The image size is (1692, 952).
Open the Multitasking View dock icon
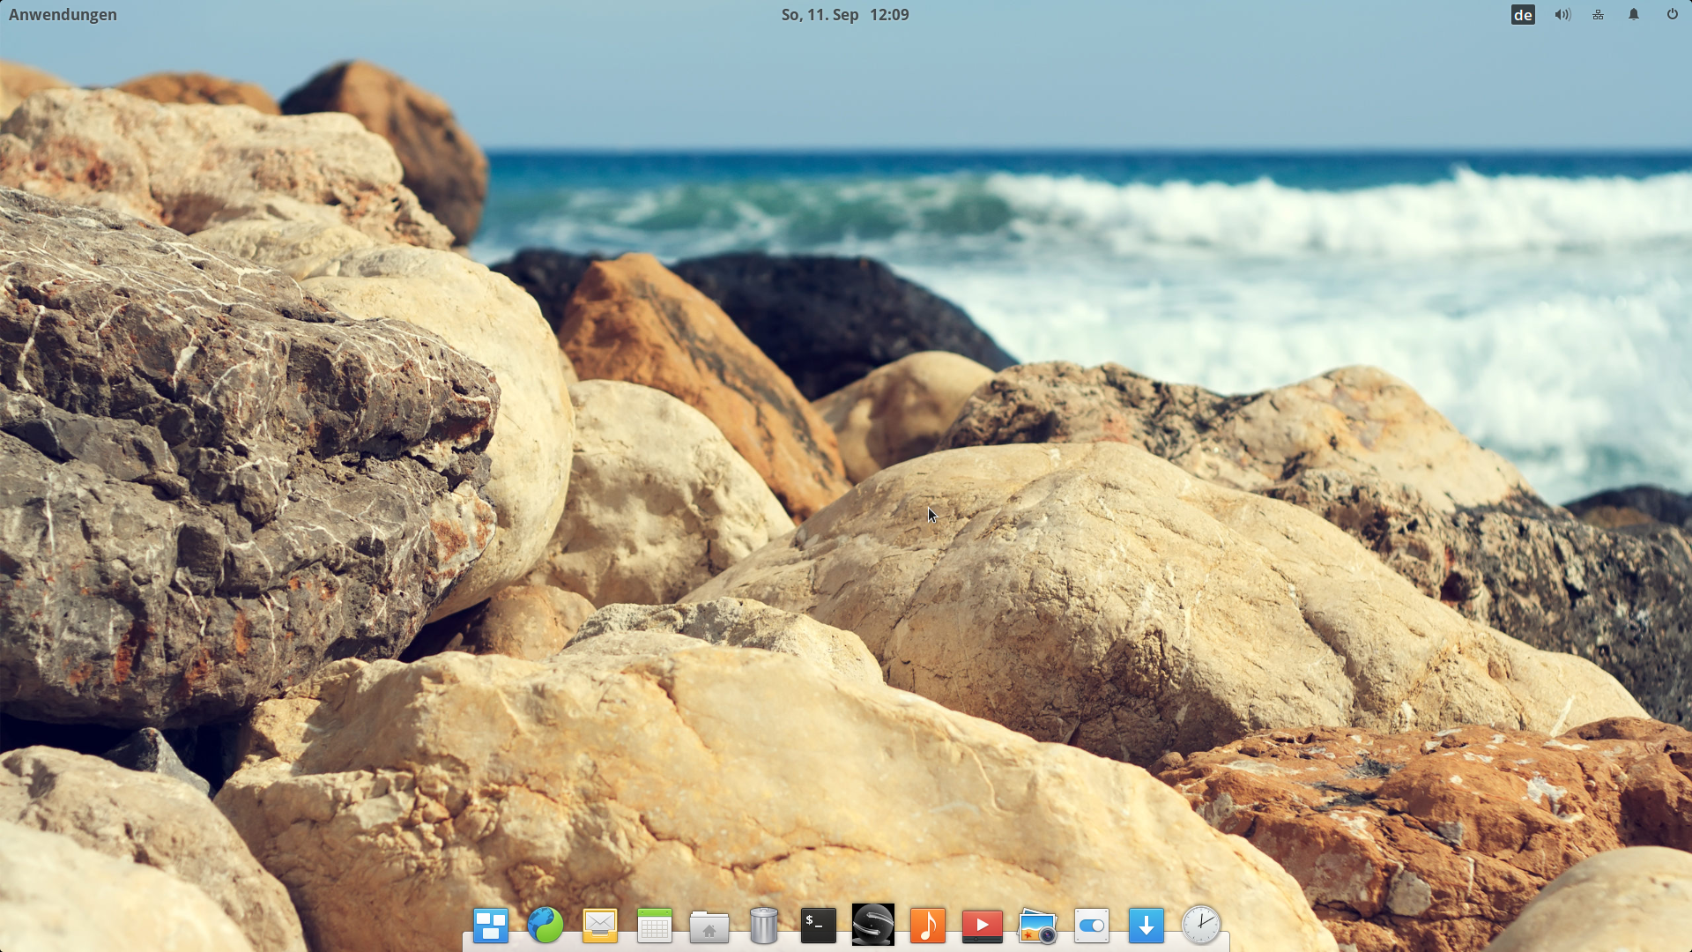[491, 926]
